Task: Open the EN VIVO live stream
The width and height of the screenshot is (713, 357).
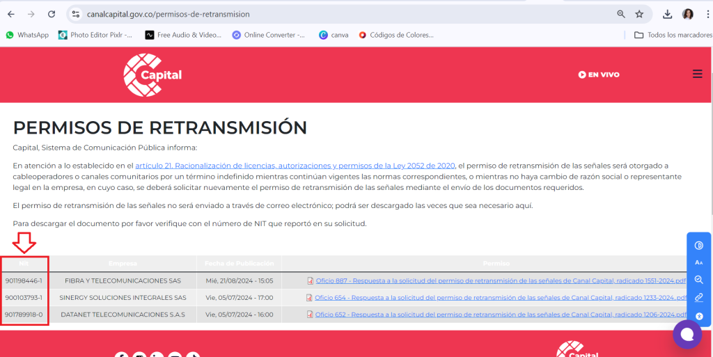Action: 599,74
